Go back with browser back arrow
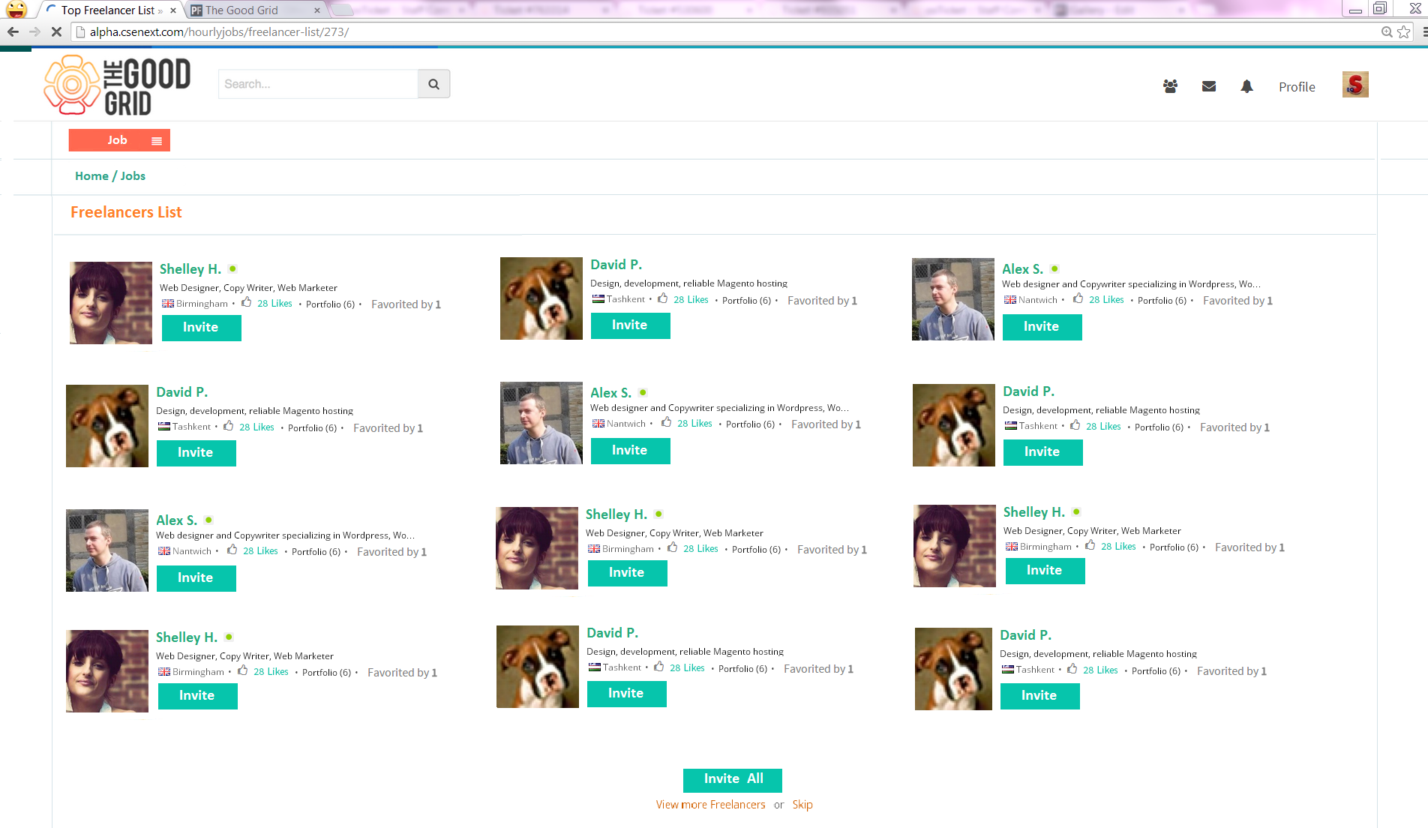1428x828 pixels. click(x=13, y=31)
